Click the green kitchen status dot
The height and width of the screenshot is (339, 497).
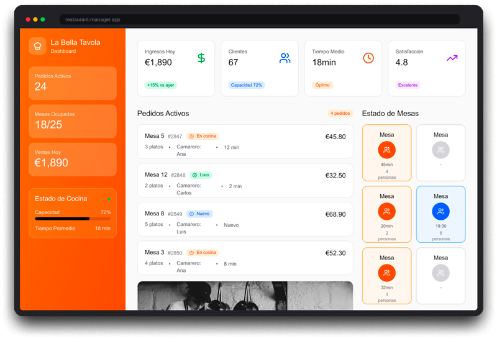coord(109,199)
